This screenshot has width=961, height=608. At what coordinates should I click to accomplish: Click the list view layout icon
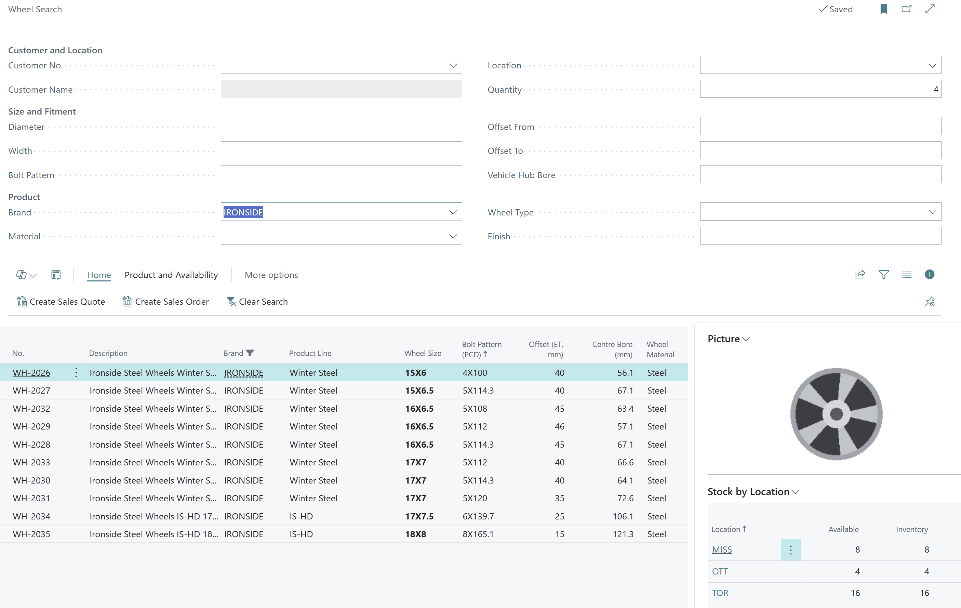(907, 275)
